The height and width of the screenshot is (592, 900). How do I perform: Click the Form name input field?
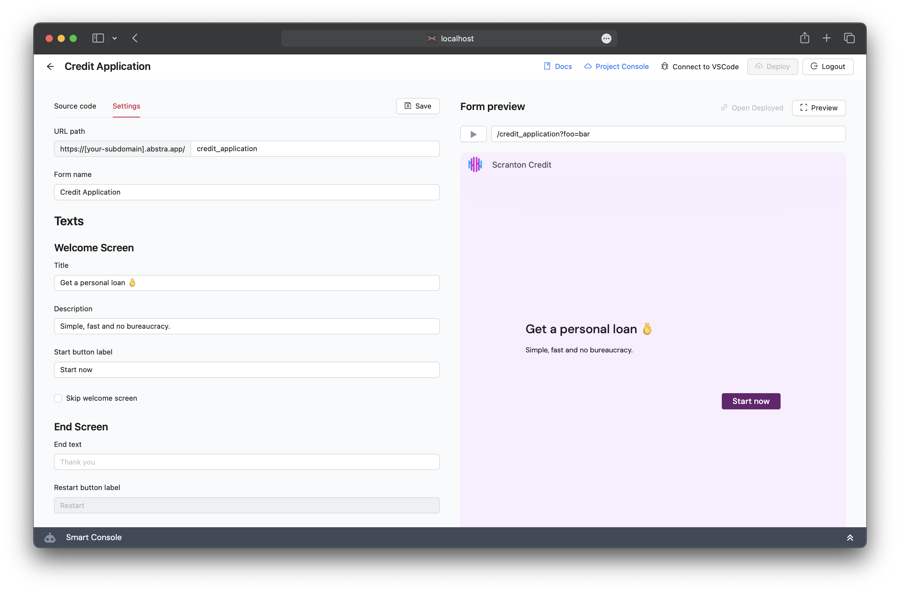click(247, 192)
